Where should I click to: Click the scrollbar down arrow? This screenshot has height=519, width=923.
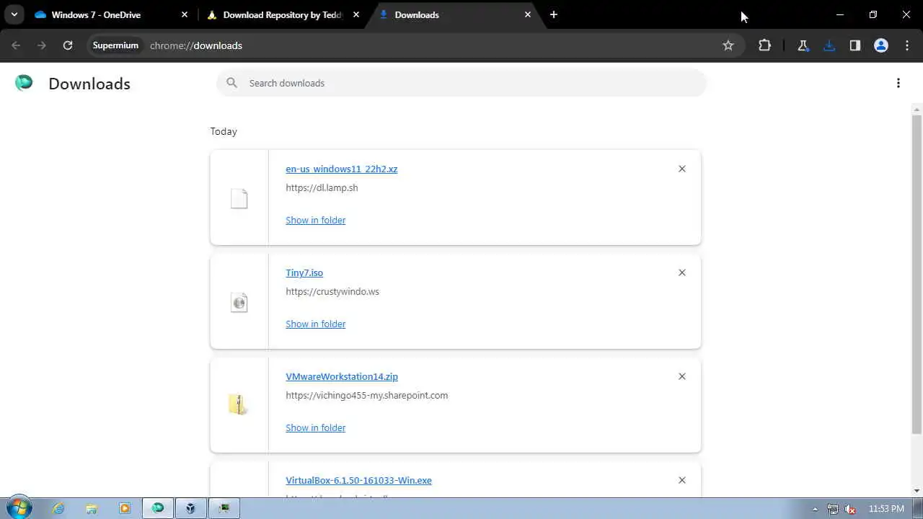[x=917, y=491]
